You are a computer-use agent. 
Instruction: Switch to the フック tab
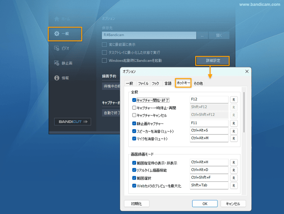tap(156, 83)
